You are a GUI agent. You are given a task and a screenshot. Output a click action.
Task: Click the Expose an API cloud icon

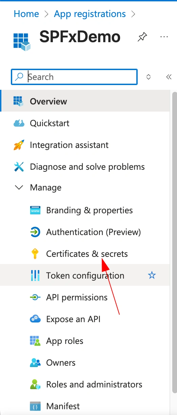35,319
